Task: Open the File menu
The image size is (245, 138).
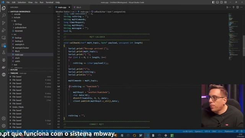Action: 8,2
